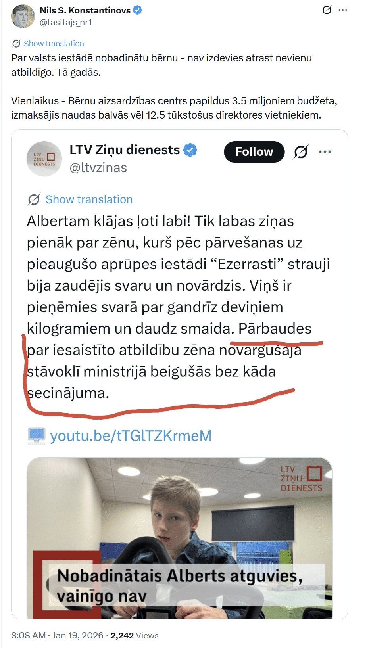Click Nils S. Konstantinovs profile avatar
This screenshot has width=369, height=648.
(23, 16)
